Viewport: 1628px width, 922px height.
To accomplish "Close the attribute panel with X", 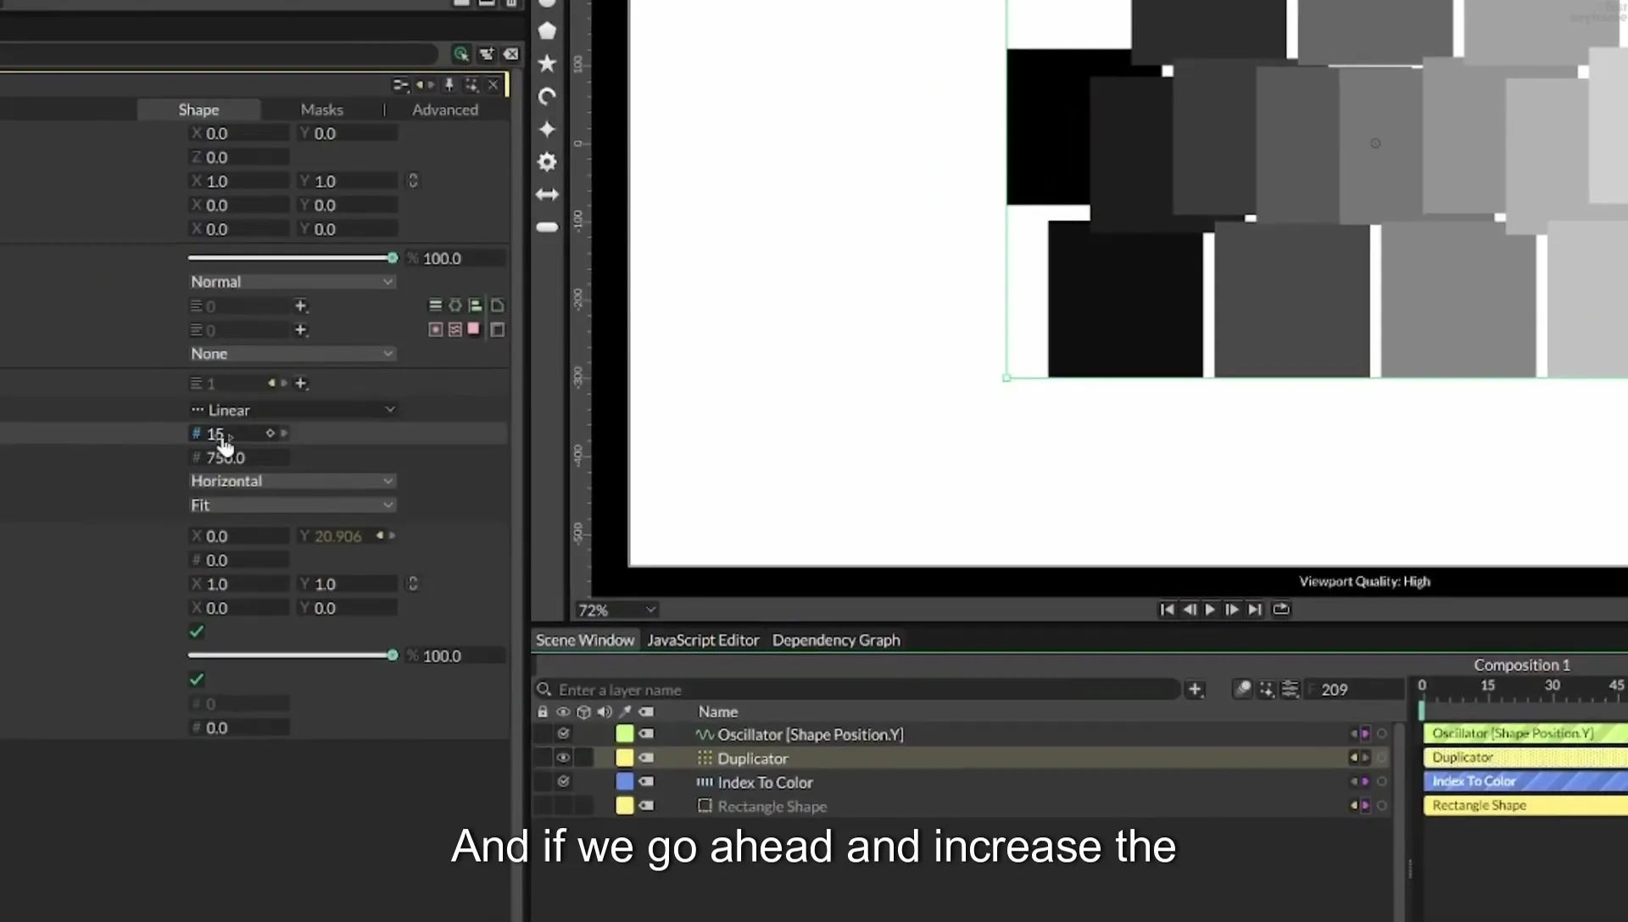I will (493, 85).
